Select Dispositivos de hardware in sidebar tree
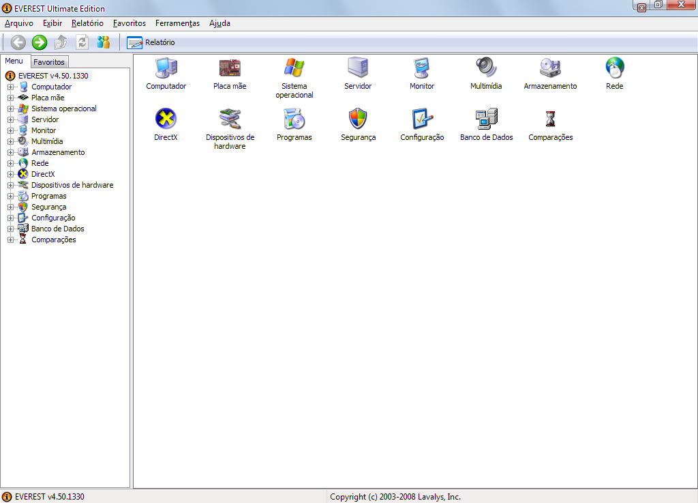This screenshot has width=698, height=503. (x=72, y=185)
